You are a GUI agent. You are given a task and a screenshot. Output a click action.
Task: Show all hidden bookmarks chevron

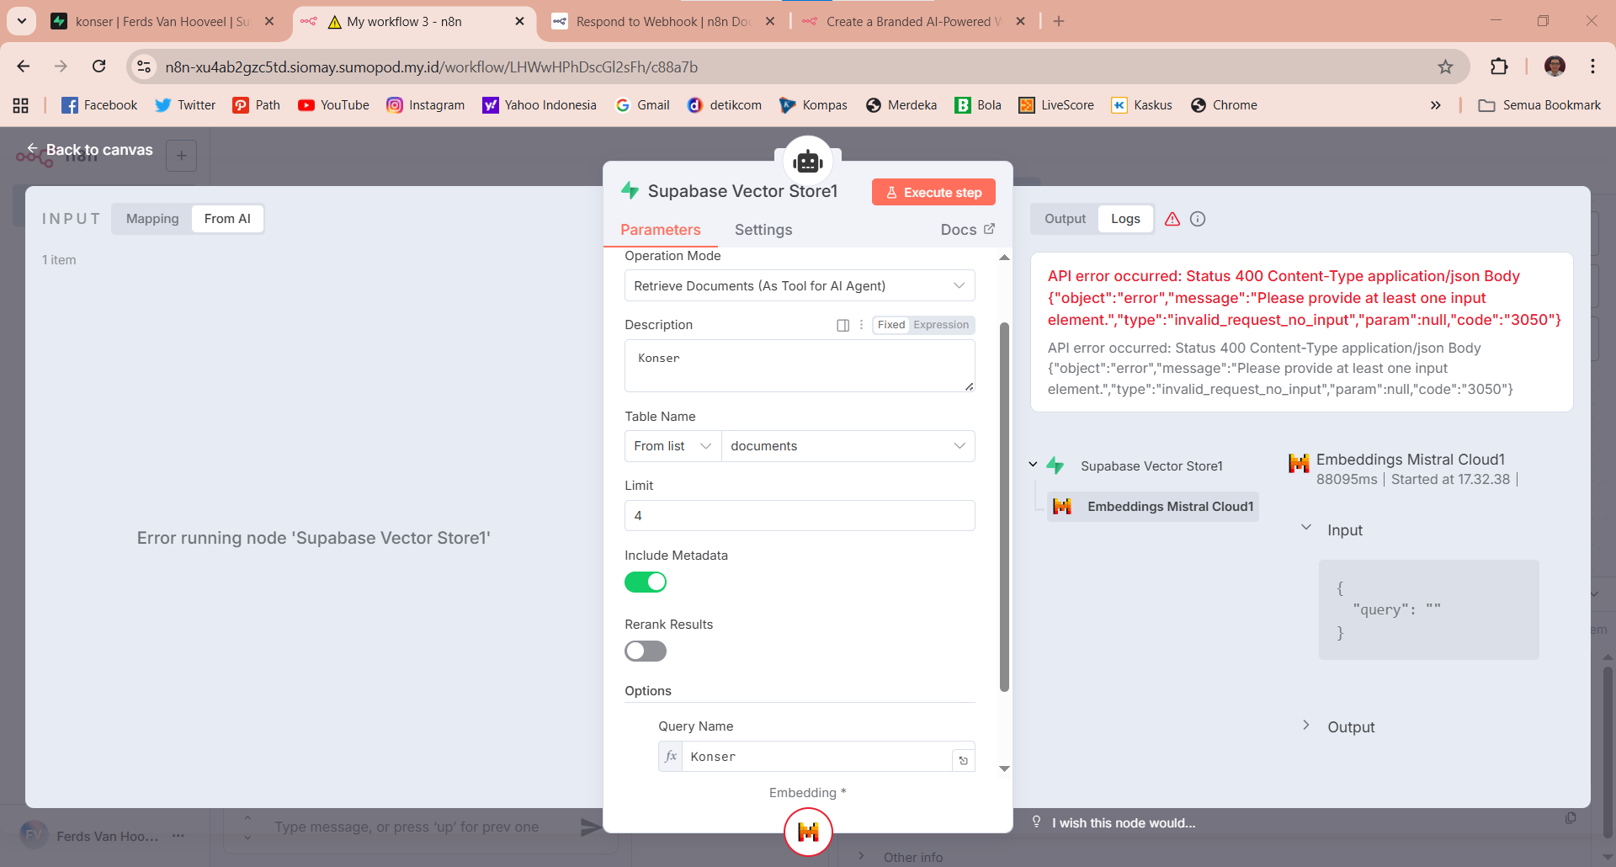[x=1436, y=105]
